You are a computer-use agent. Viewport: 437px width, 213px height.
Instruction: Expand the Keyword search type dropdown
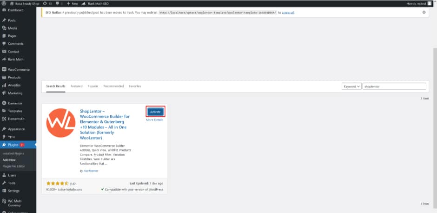[351, 87]
